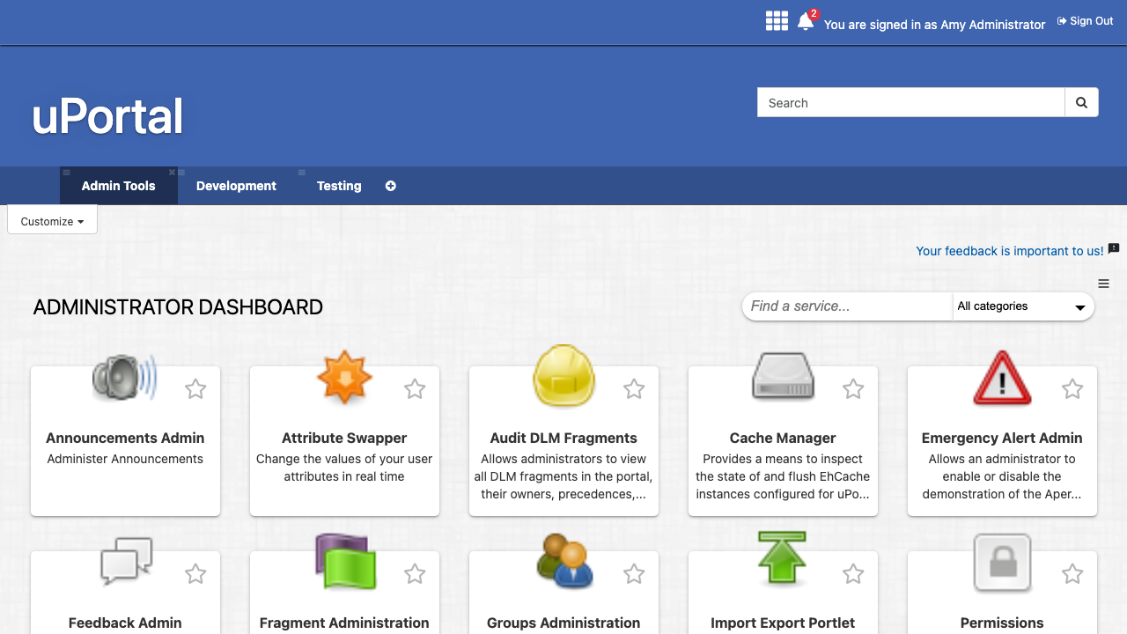This screenshot has height=634, width=1127.
Task: Open the Announcements Admin title link
Action: 125,438
